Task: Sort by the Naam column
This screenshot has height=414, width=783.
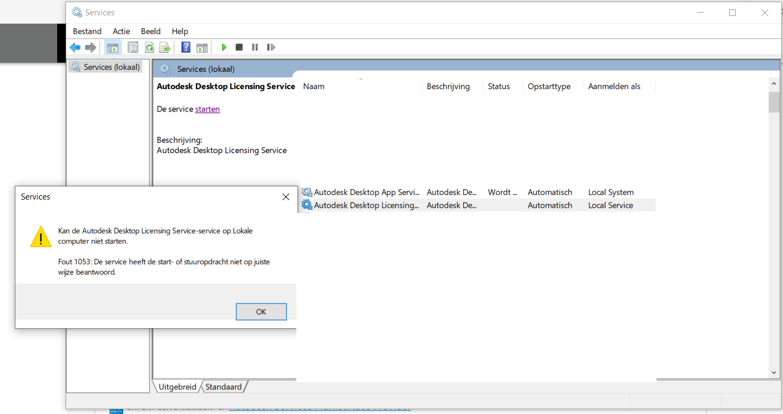Action: click(x=361, y=86)
